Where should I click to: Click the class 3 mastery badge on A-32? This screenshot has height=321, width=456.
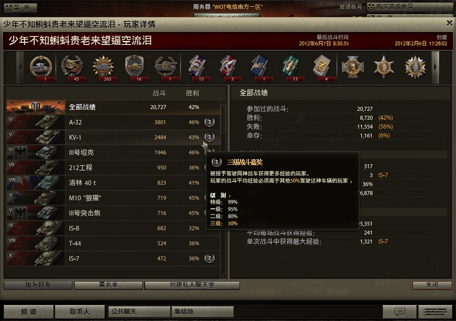(209, 122)
